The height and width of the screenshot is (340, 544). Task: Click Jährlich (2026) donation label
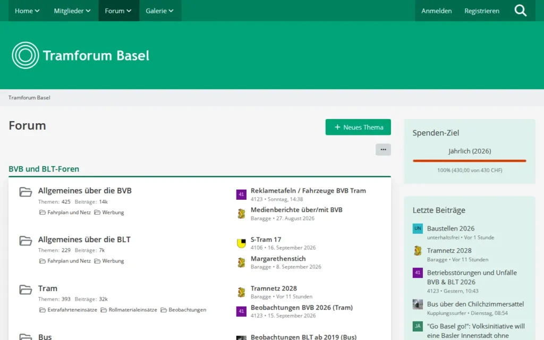point(470,151)
